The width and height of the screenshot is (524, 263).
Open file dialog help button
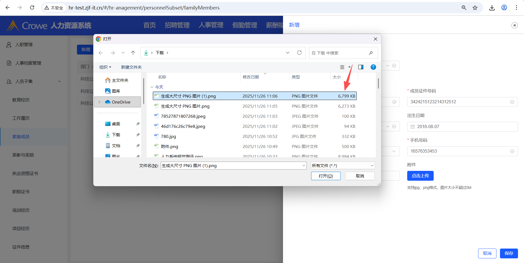point(373,67)
